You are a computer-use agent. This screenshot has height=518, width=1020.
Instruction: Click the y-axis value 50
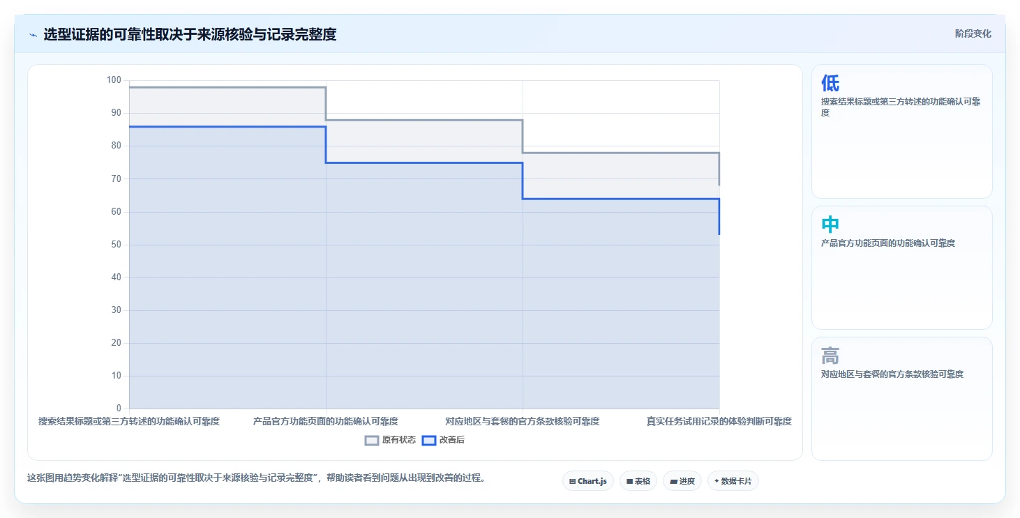116,245
